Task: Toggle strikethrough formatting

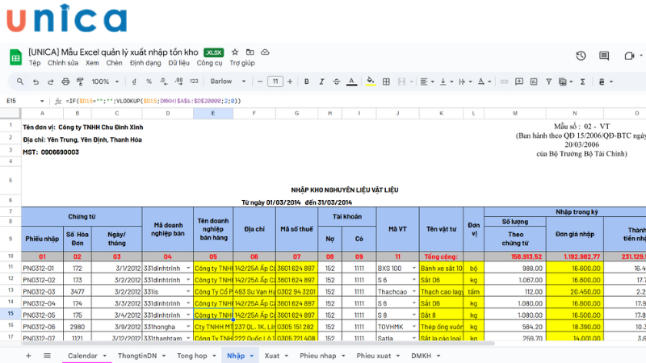Action: pos(337,81)
